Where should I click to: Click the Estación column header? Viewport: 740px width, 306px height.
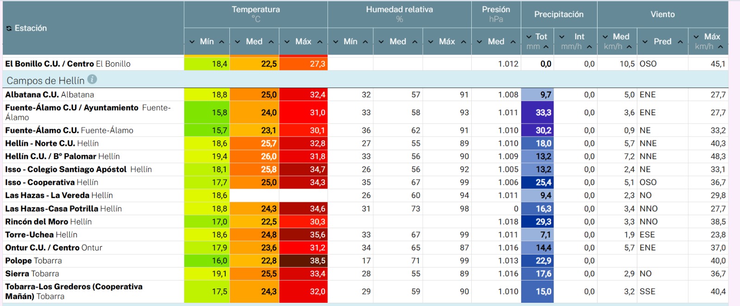pyautogui.click(x=31, y=28)
